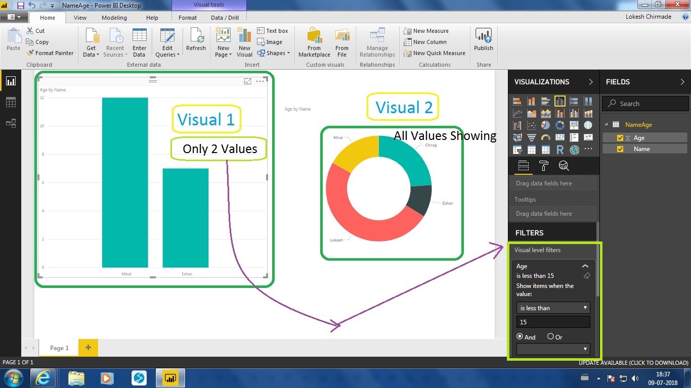This screenshot has width=691, height=388.
Task: Select the Or radio button
Action: (x=550, y=337)
